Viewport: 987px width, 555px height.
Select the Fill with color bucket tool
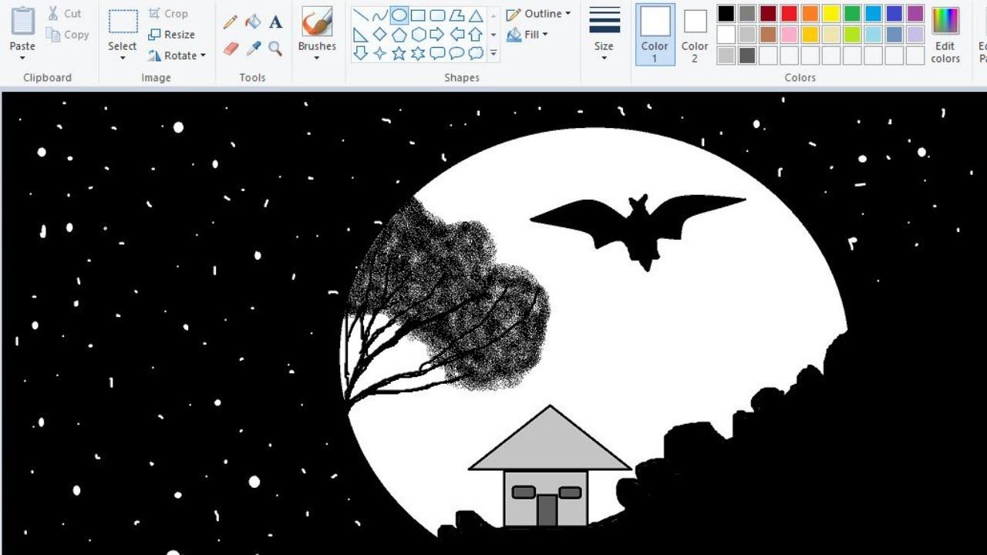[253, 22]
